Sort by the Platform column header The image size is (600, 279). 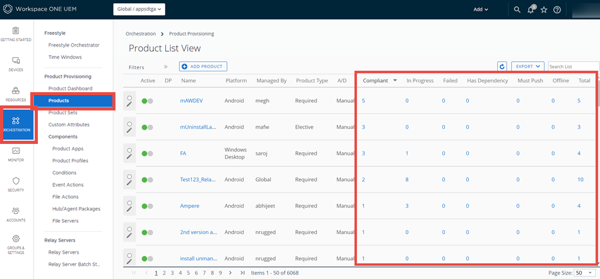[x=236, y=81]
